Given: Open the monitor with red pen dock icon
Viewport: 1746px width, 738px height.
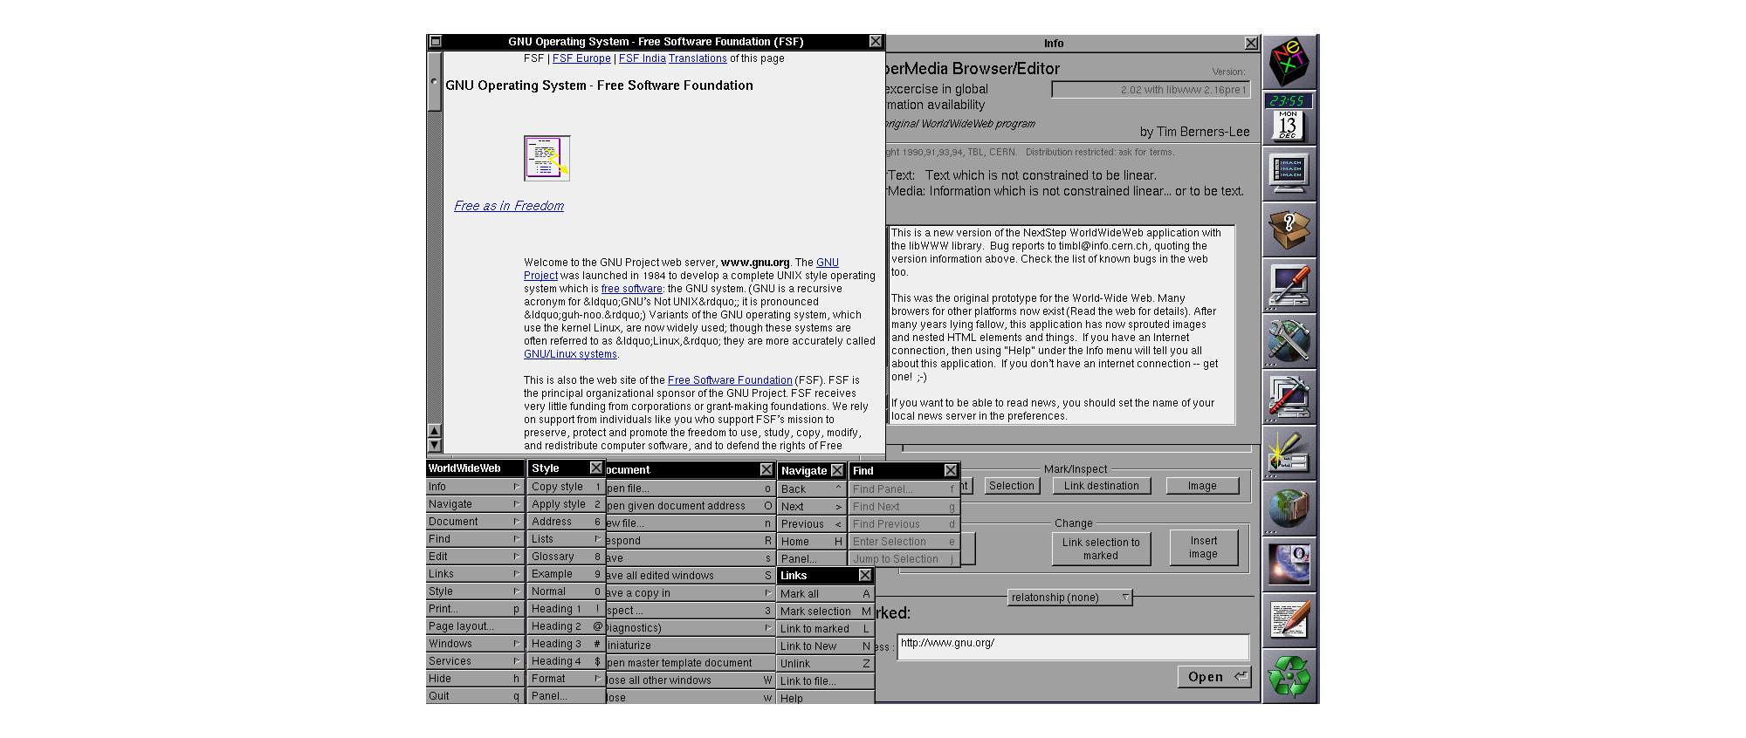Looking at the screenshot, I should [1289, 397].
